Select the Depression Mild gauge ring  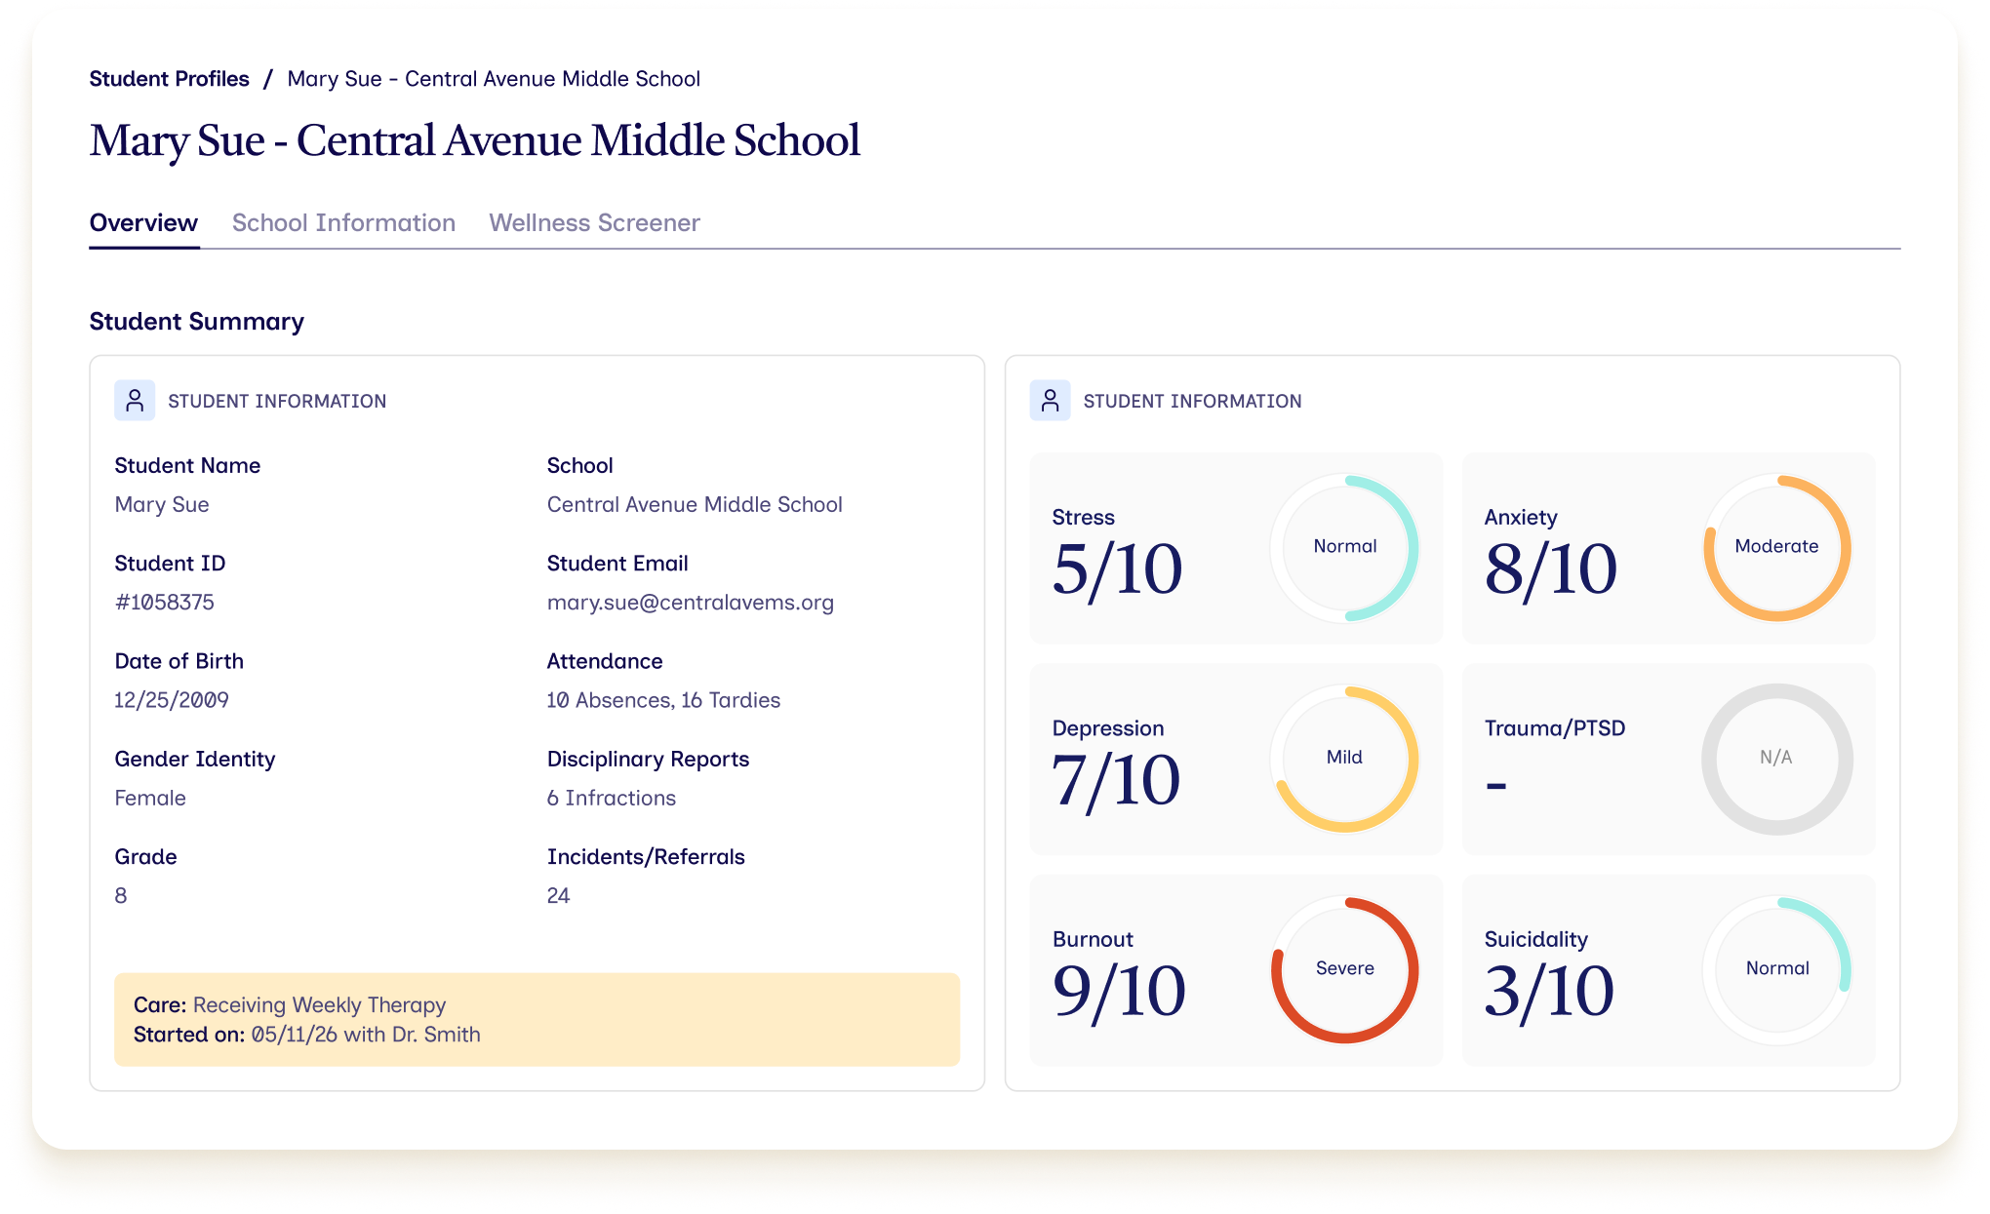click(x=1344, y=759)
